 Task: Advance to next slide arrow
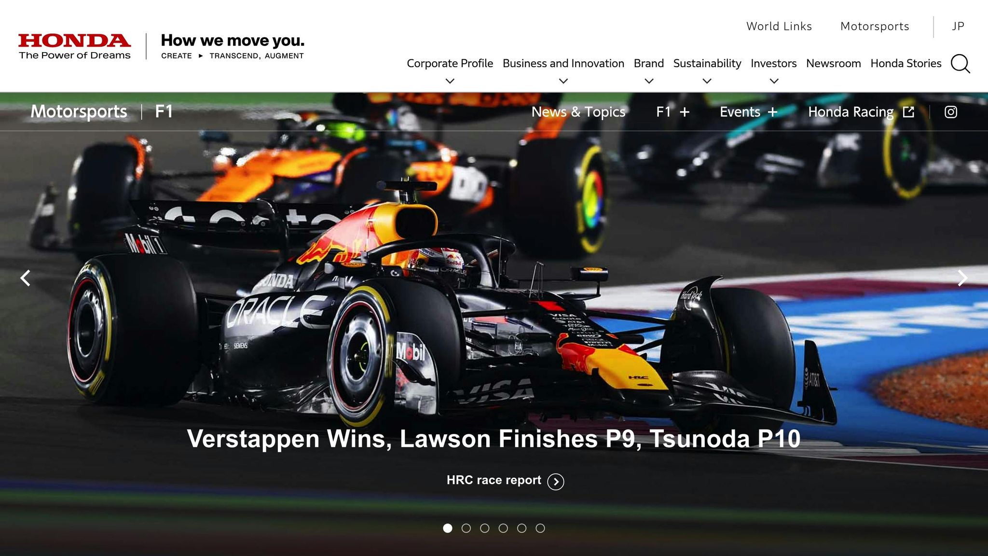coord(962,278)
